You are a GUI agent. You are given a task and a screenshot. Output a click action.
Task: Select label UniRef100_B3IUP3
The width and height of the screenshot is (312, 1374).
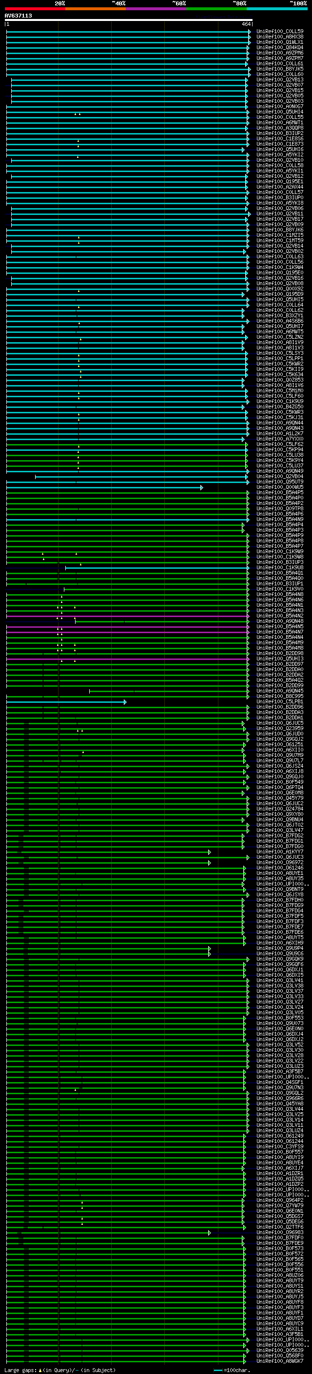[x=280, y=562]
